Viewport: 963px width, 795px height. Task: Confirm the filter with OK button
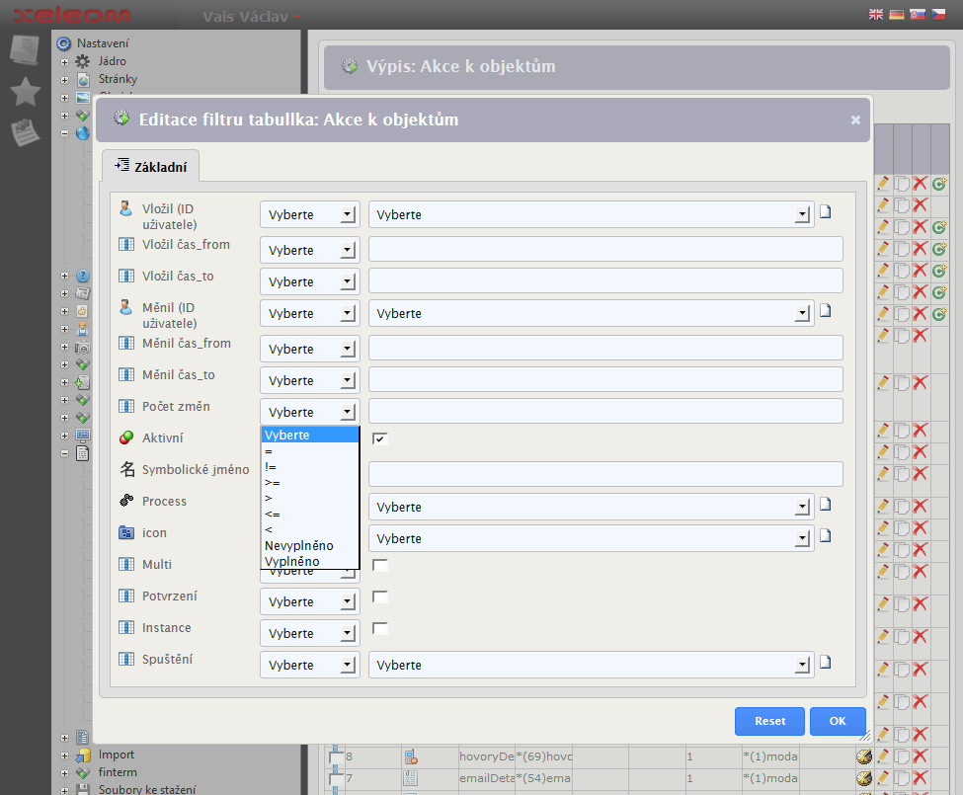pos(838,721)
